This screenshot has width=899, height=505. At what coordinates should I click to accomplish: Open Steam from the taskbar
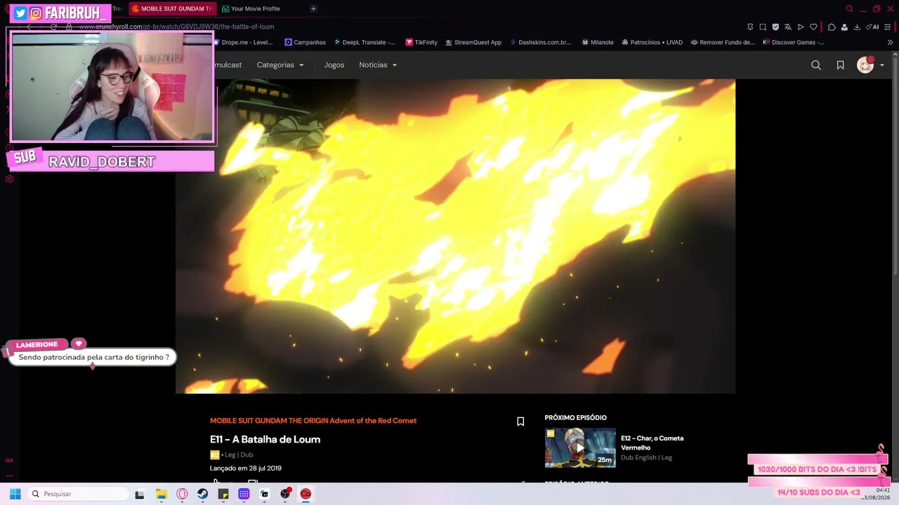(x=202, y=494)
